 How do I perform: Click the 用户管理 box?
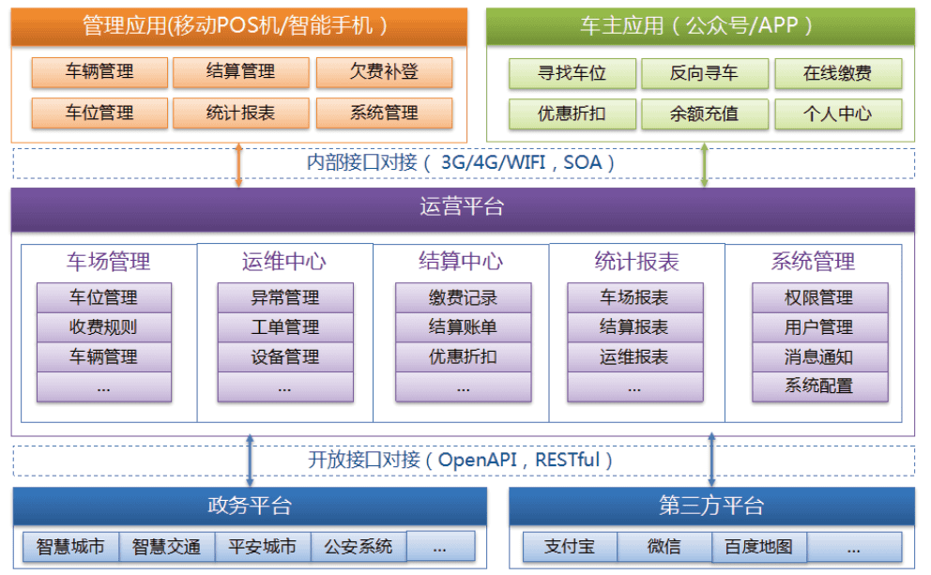(x=820, y=327)
